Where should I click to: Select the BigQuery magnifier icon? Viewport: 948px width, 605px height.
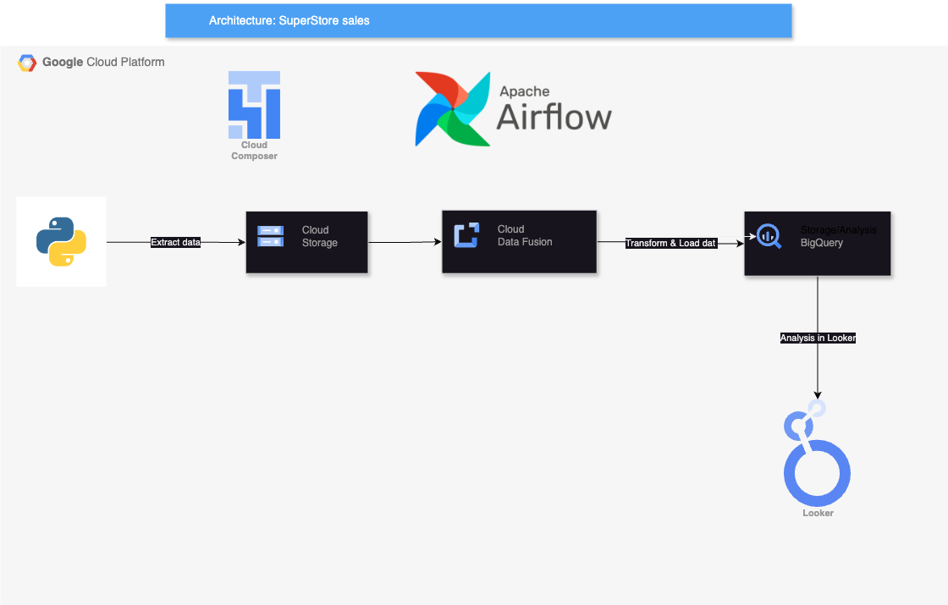pos(769,237)
